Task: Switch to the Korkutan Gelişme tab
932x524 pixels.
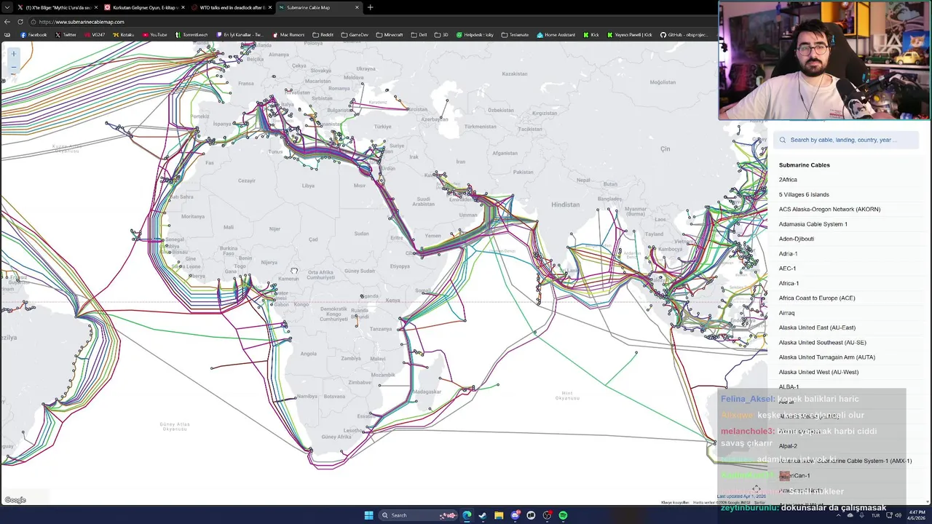Action: pyautogui.click(x=144, y=7)
